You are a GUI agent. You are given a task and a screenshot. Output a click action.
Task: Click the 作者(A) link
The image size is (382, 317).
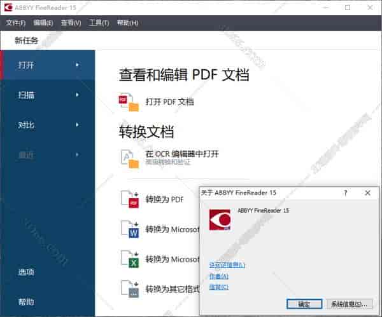pyautogui.click(x=218, y=276)
